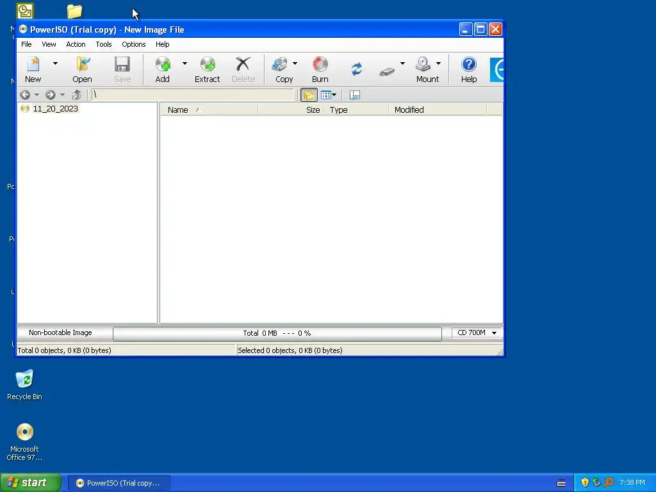Click the path address field
Screen dimensions: 656x492
pos(193,95)
